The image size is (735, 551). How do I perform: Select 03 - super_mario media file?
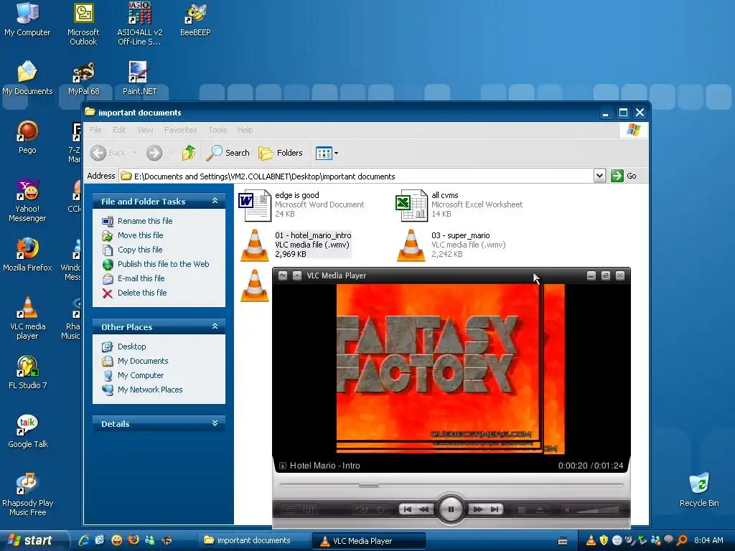coord(451,245)
